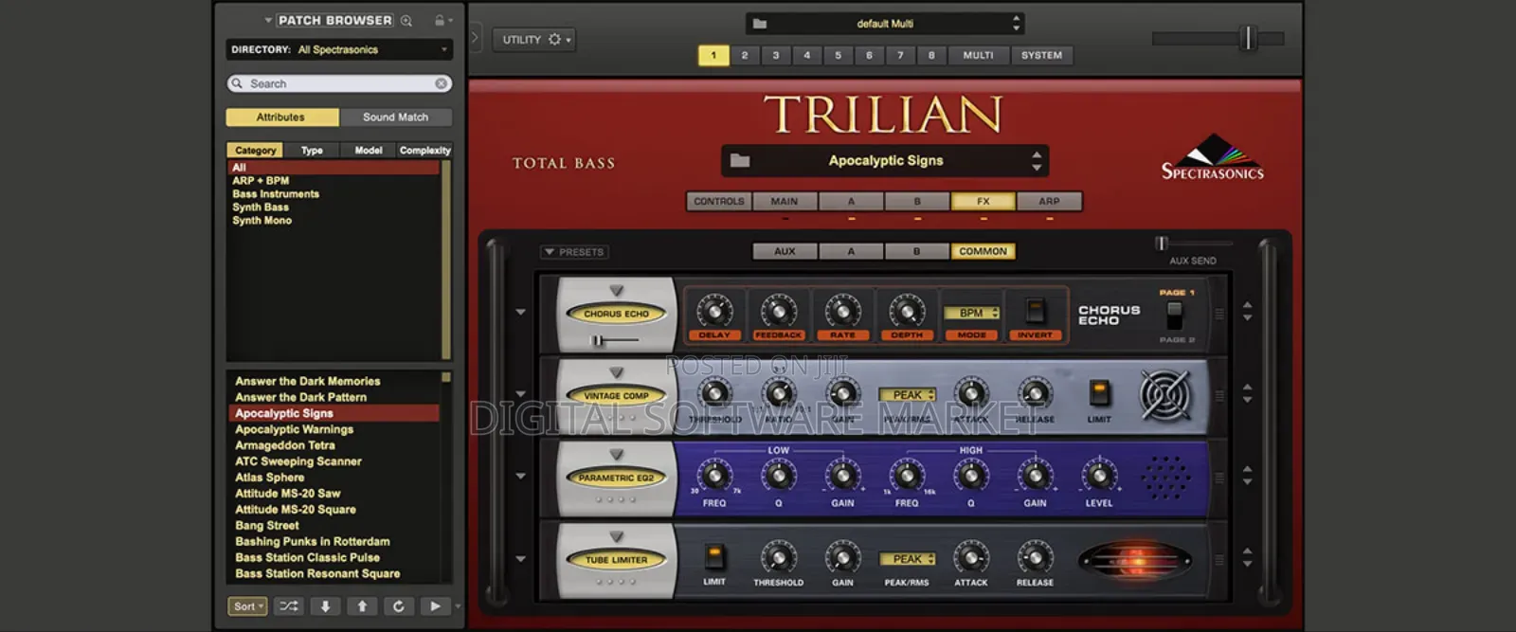Click the low band Freq knob on Parametric EQ2

point(714,475)
